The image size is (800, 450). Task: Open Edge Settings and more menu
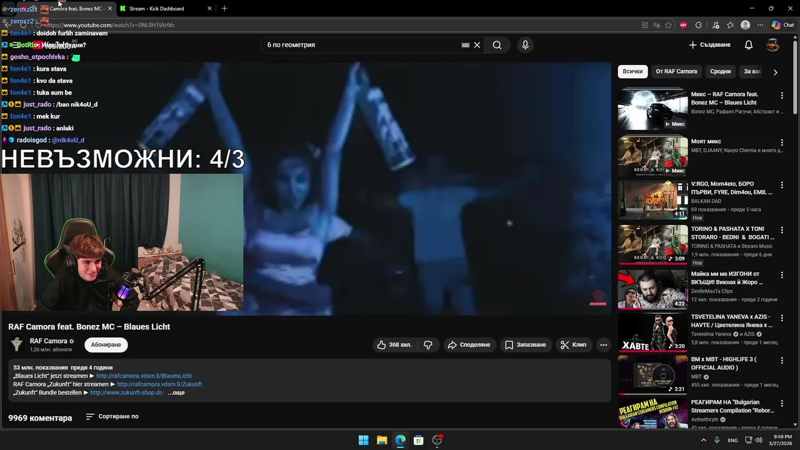tap(760, 25)
